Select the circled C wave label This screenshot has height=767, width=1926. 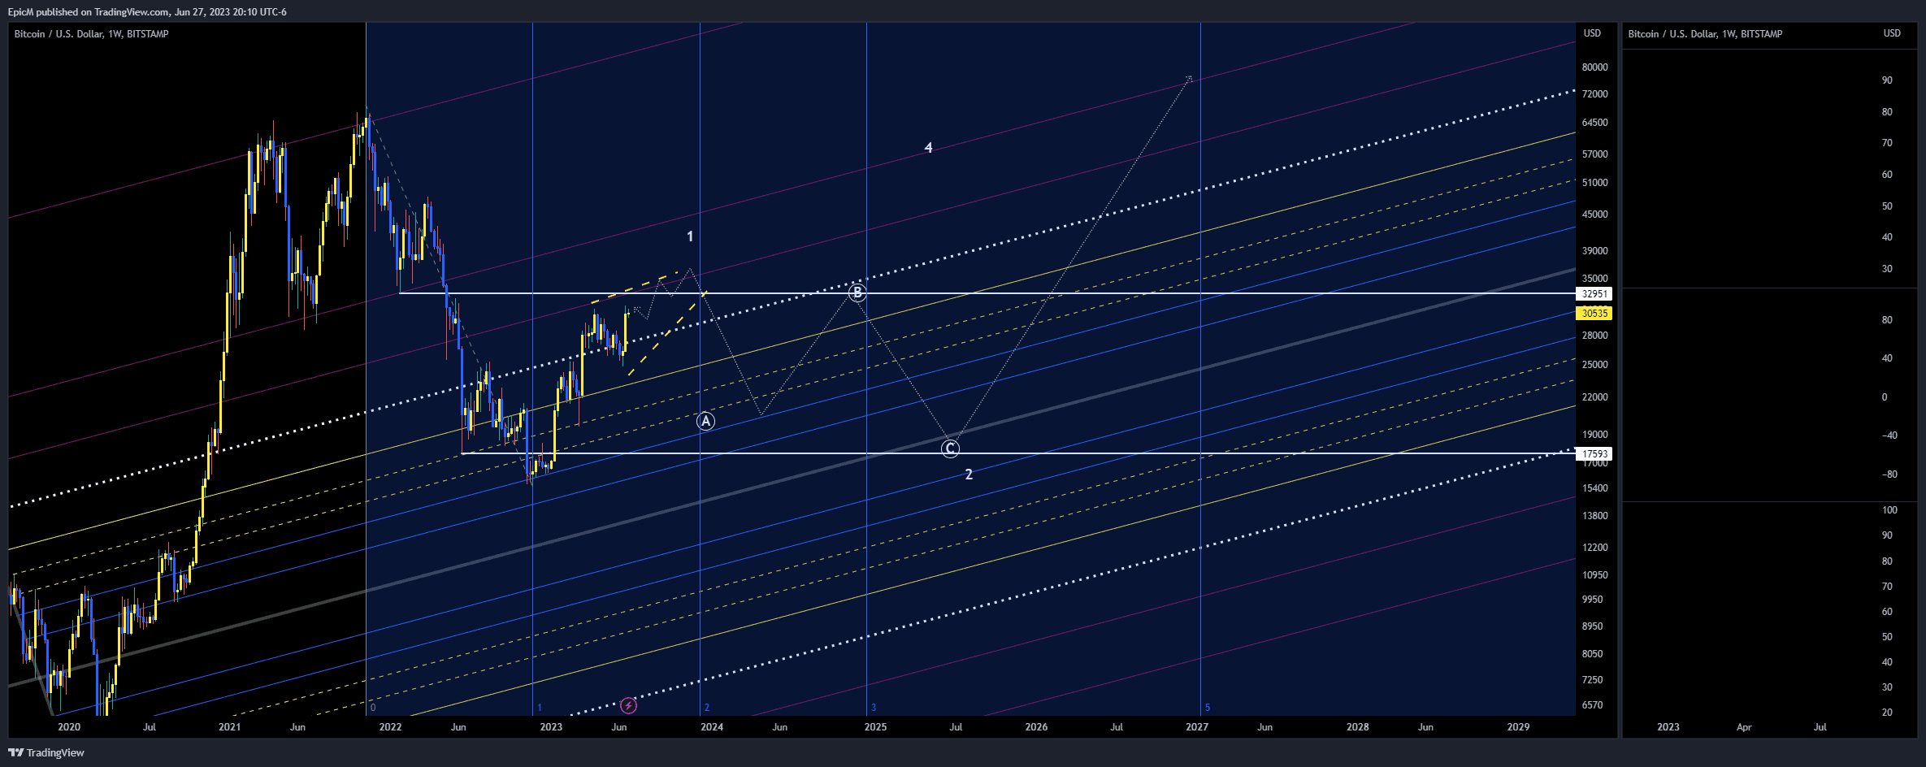pyautogui.click(x=950, y=448)
